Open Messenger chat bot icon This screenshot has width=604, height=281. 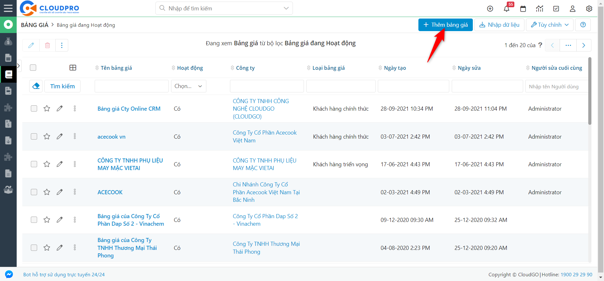pyautogui.click(x=9, y=274)
